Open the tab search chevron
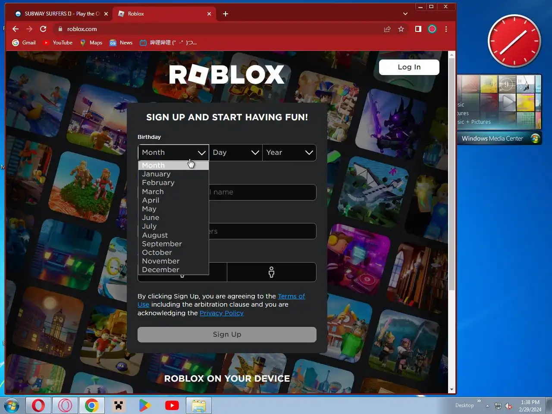 point(405,14)
